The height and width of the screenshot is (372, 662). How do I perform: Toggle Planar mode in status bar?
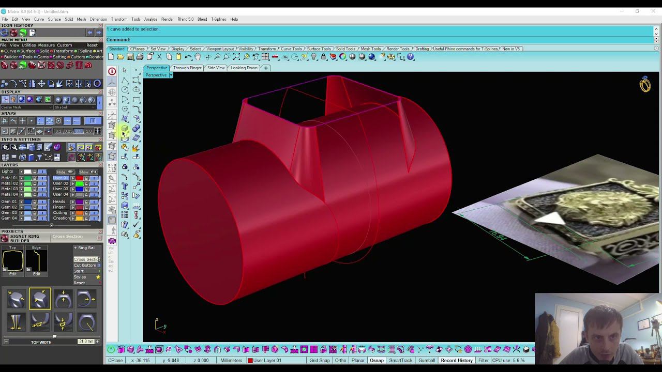[x=358, y=361]
